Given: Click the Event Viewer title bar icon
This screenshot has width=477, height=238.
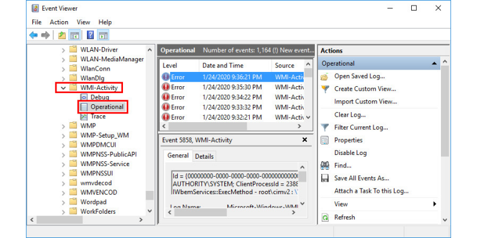Looking at the screenshot, I should pyautogui.click(x=35, y=8).
